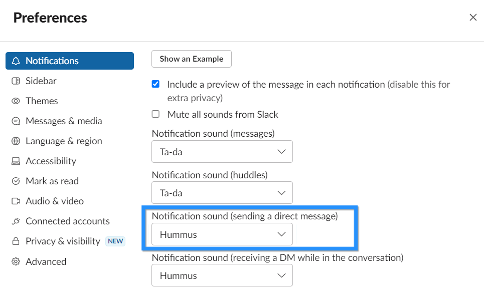Expand the huddles notification sound dropdown
This screenshot has width=484, height=306.
click(222, 193)
